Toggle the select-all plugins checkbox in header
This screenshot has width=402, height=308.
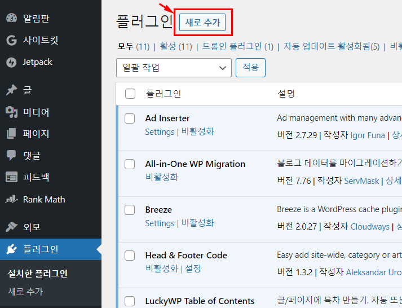130,94
